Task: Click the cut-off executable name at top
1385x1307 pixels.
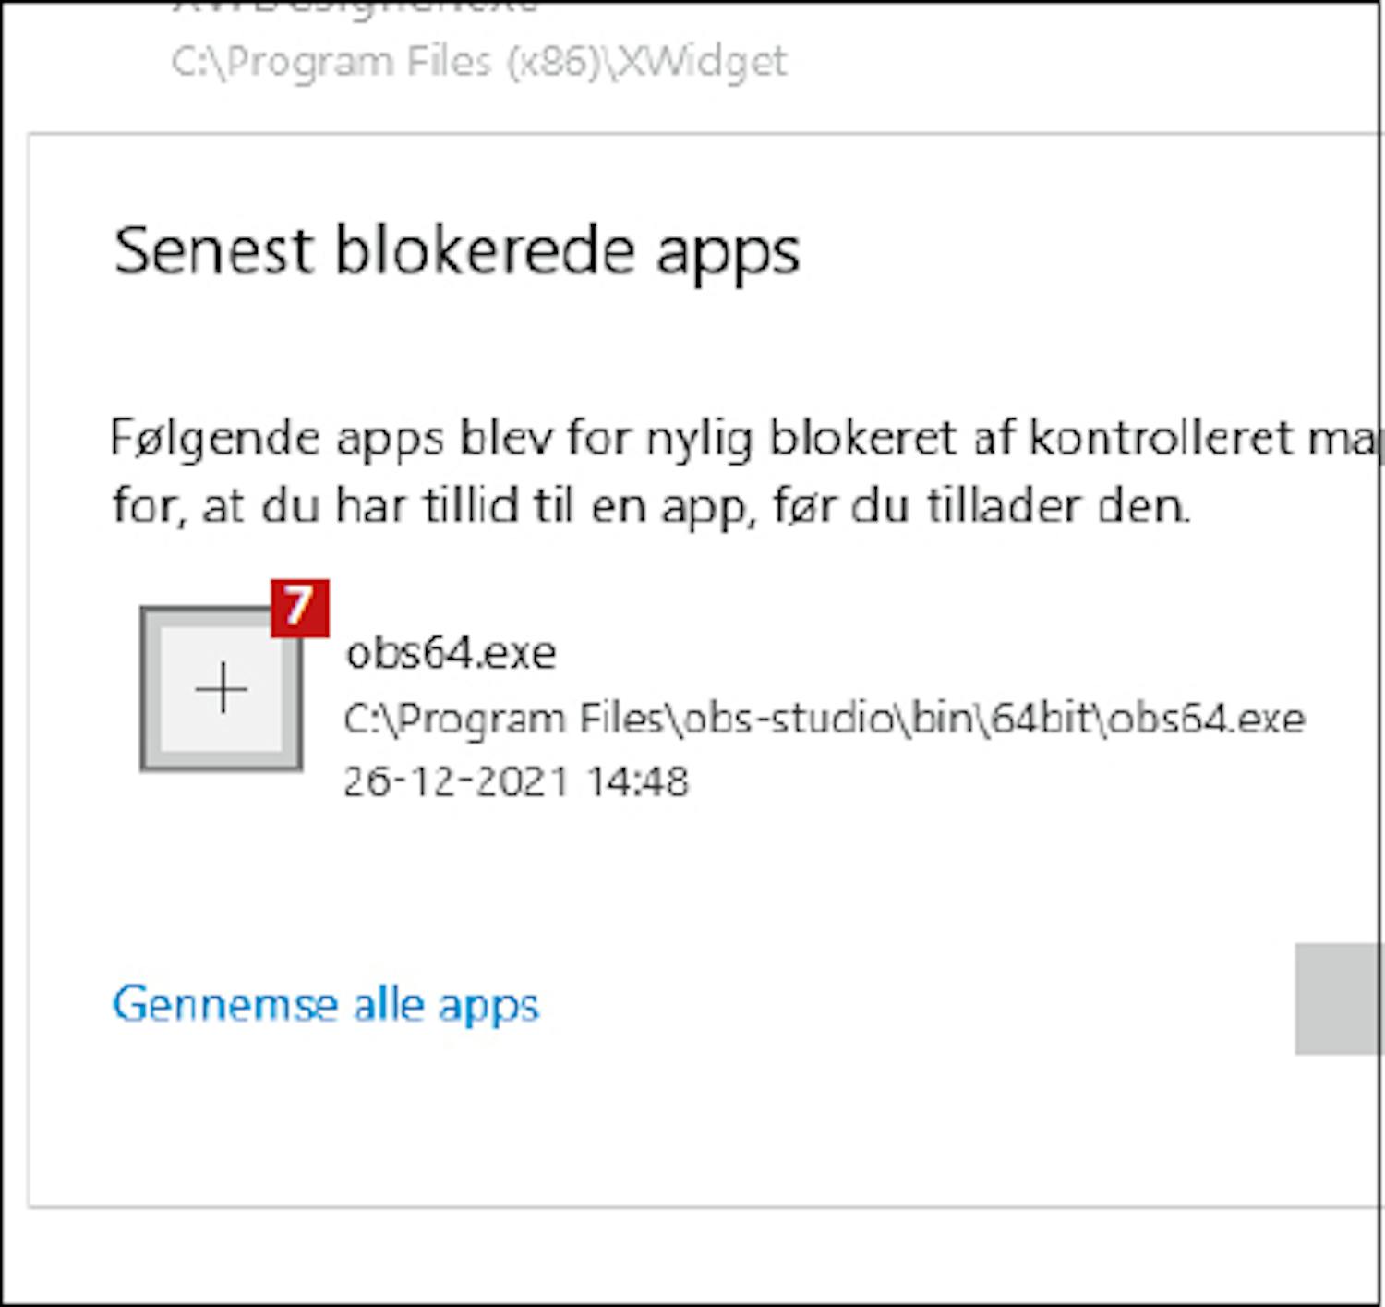Action: coord(355,8)
